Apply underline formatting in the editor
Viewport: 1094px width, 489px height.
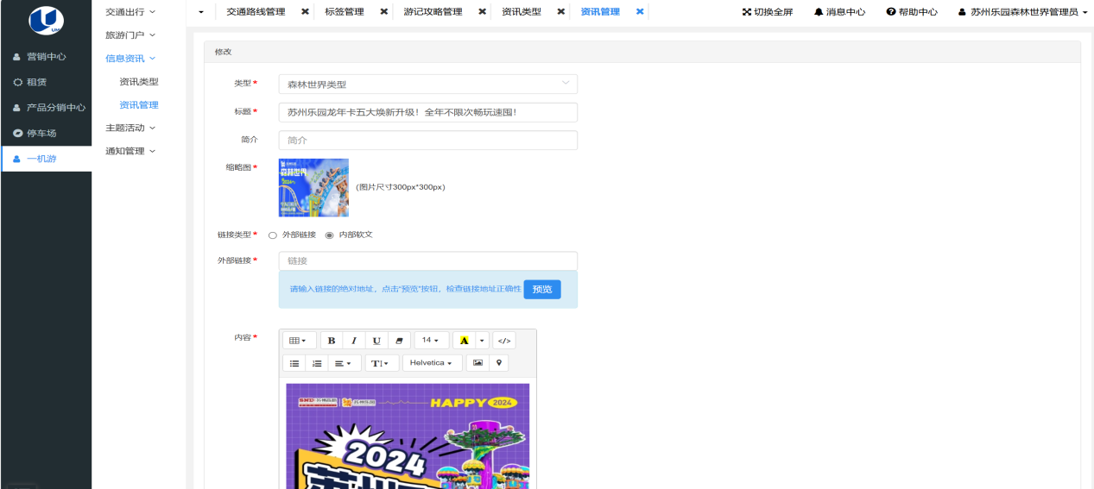click(376, 341)
